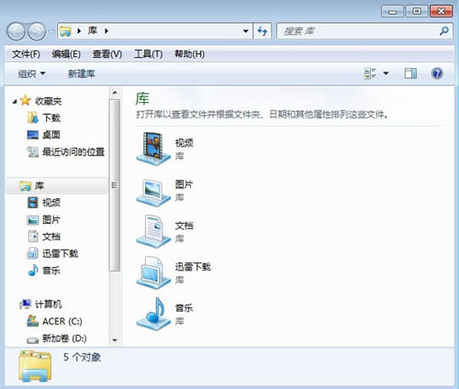The height and width of the screenshot is (389, 459).
Task: Go back with the Back arrow button
Action: point(16,31)
